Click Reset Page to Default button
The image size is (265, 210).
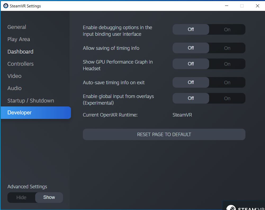pyautogui.click(x=164, y=135)
